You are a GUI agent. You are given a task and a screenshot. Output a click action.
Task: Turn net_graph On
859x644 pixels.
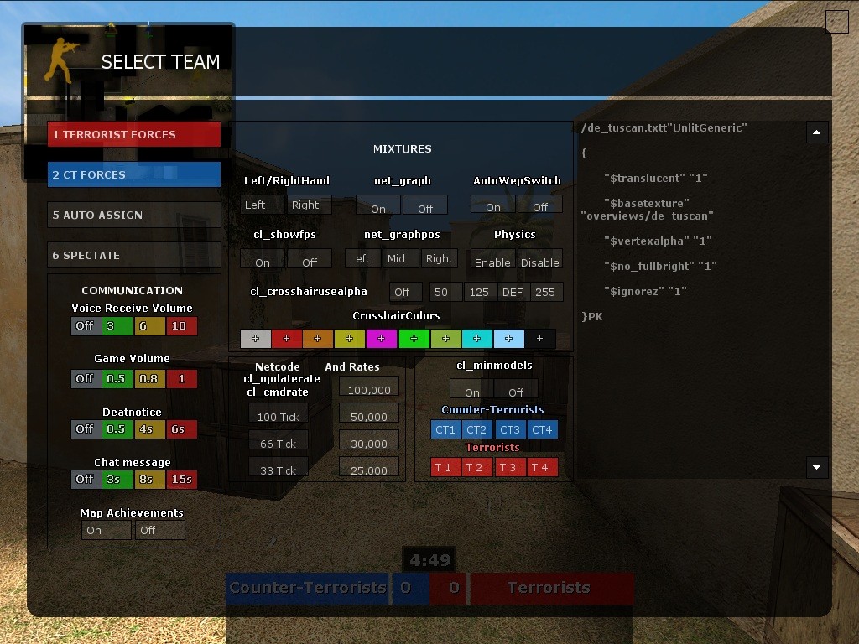coord(378,206)
